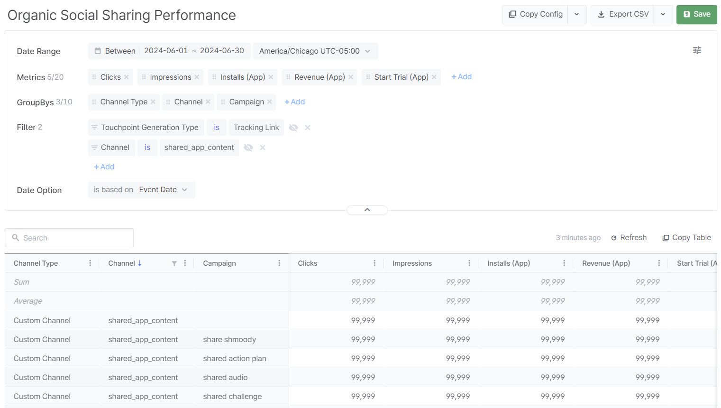Collapse the configuration panel with chevron
Screen dimensions: 721x408
(367, 210)
